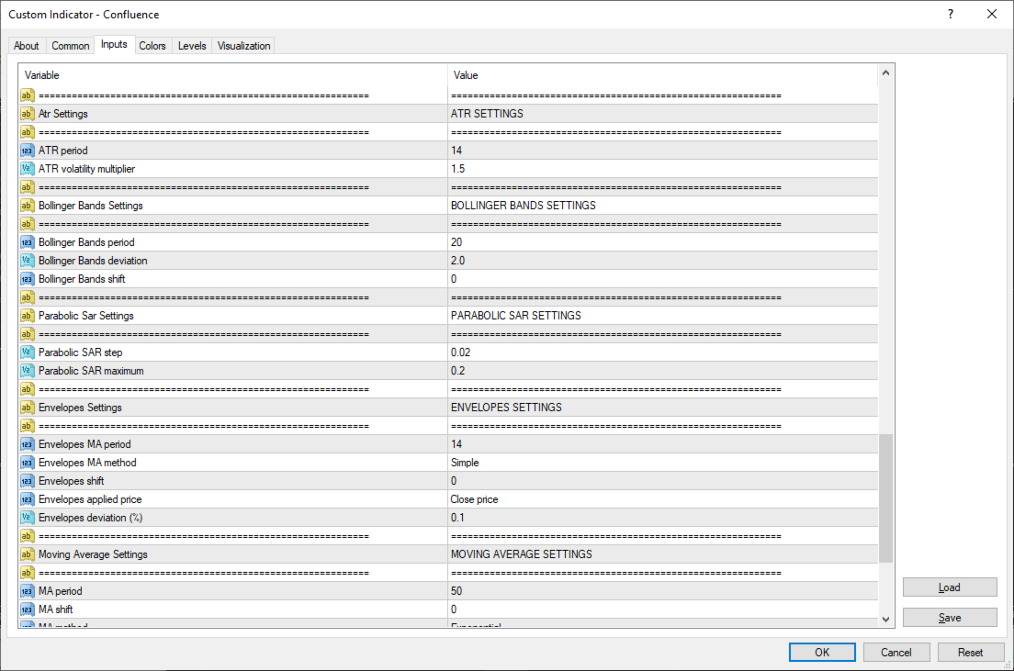Click the Bollinger Bands deviation value 2.0
1014x671 pixels.
click(x=457, y=261)
